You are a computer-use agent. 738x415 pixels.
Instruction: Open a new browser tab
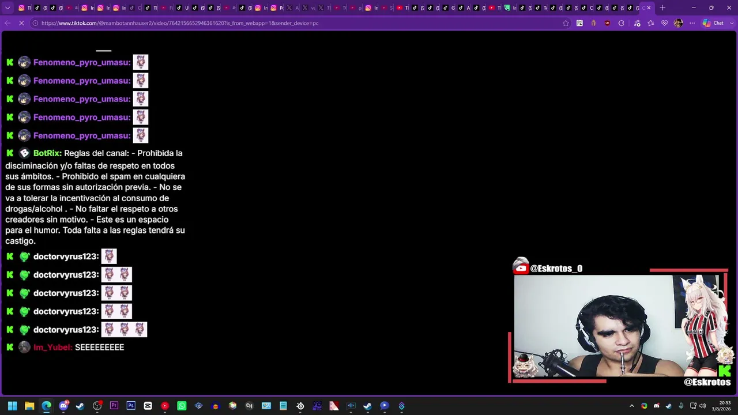click(x=662, y=8)
